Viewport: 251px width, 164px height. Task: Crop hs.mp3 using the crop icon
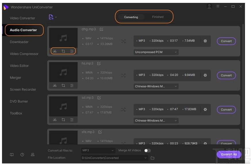coord(63,85)
